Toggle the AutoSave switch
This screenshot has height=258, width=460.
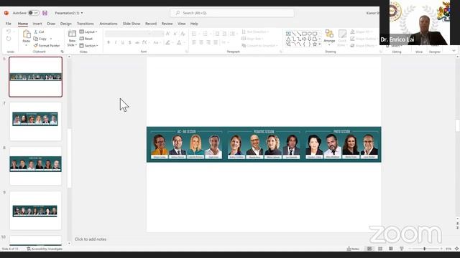(34, 13)
